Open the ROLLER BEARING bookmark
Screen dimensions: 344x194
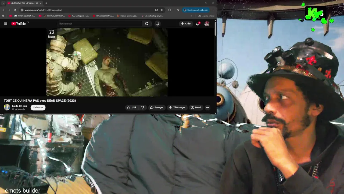pyautogui.click(x=103, y=16)
